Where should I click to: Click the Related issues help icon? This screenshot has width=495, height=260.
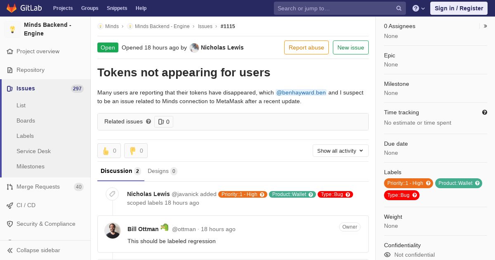[148, 121]
